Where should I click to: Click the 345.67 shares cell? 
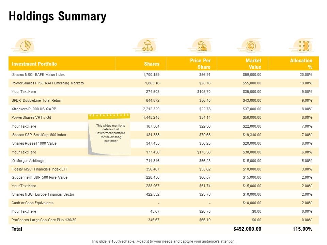tap(154, 220)
